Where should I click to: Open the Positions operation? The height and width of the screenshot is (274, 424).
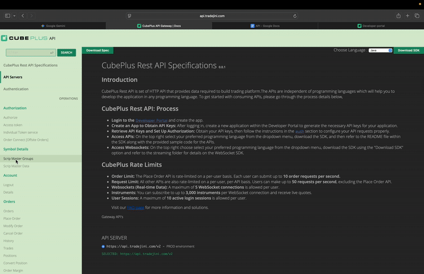pyautogui.click(x=10, y=255)
